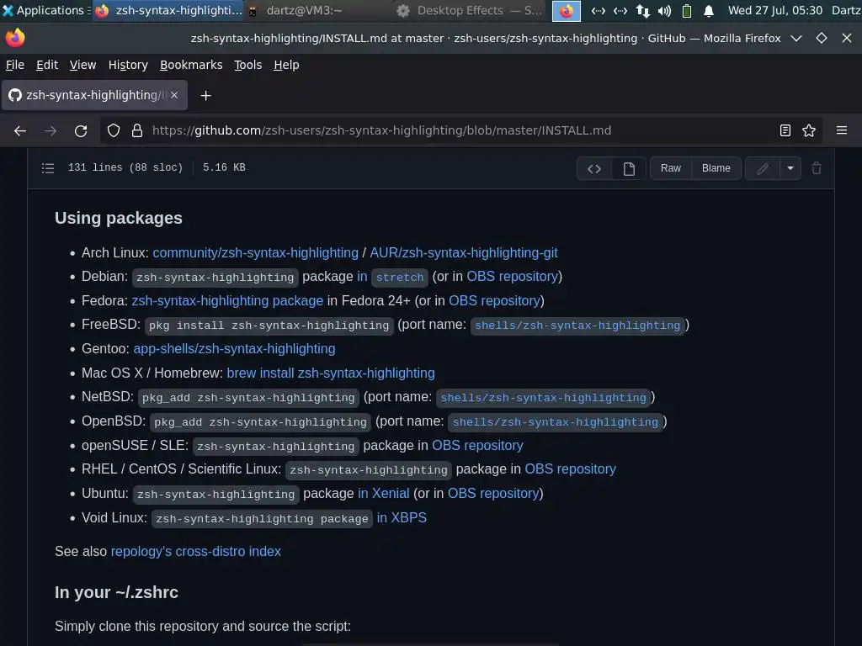Click the battery tray icon
The image size is (862, 646).
(687, 10)
